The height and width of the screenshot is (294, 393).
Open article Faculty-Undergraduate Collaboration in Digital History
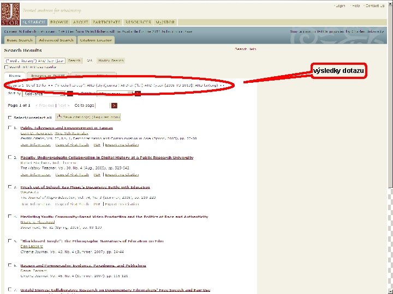pyautogui.click(x=107, y=157)
